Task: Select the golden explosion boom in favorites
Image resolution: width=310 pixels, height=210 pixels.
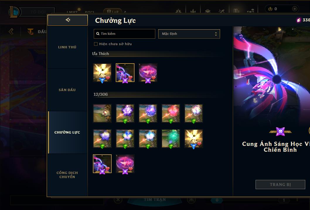Action: pyautogui.click(x=102, y=73)
